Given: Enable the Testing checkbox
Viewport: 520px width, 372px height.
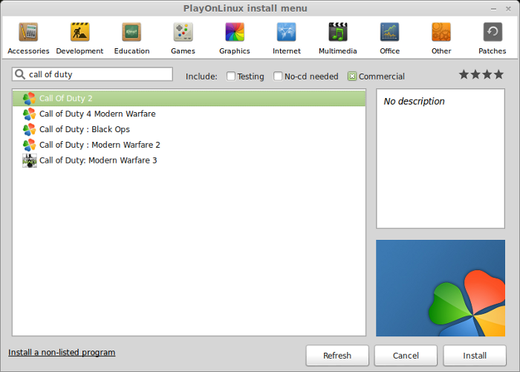Looking at the screenshot, I should click(x=231, y=76).
